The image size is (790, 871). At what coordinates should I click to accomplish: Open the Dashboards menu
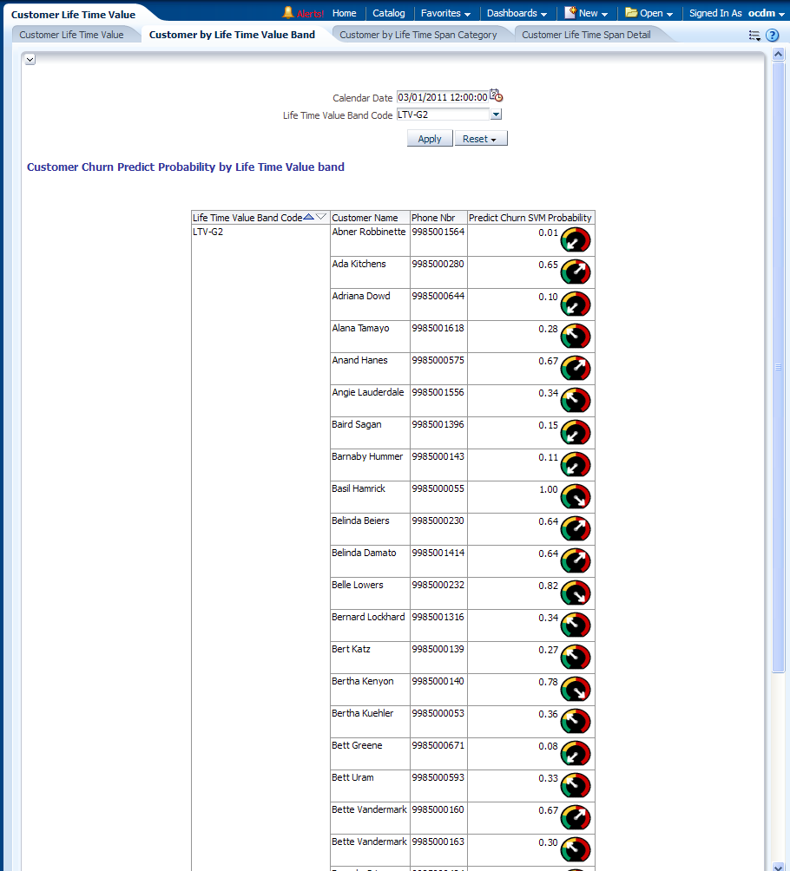coord(517,13)
